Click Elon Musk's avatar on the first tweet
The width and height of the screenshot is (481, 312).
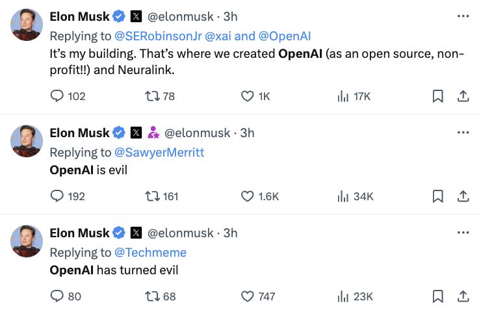click(x=27, y=25)
